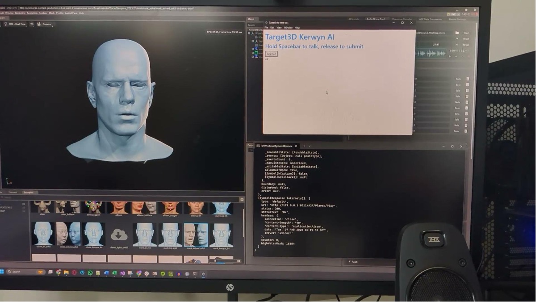Open Edit menu in Speech to text window
This screenshot has height=302, width=536.
coord(272,28)
